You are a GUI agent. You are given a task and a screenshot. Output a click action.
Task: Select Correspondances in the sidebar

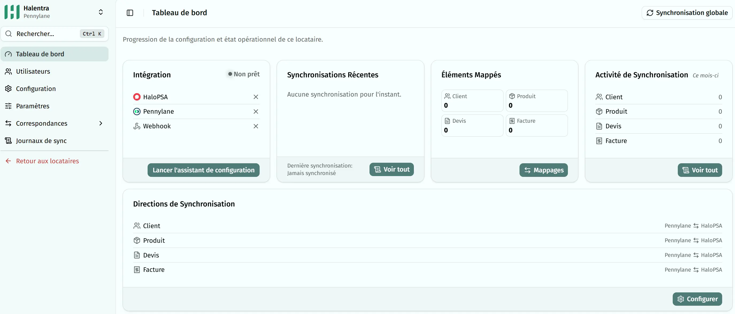coord(55,123)
